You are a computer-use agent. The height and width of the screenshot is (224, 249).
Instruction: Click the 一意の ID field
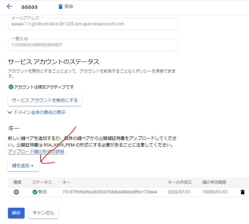(x=93, y=45)
